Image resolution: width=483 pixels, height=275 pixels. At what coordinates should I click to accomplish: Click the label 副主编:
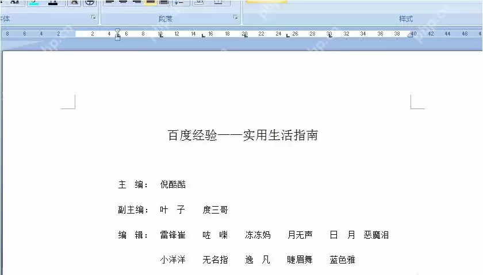tap(133, 210)
